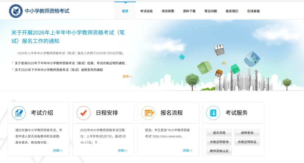Image resolution: width=304 pixels, height=163 pixels.
Task: Select 常见问题 in the top navigation
Action: point(211,11)
